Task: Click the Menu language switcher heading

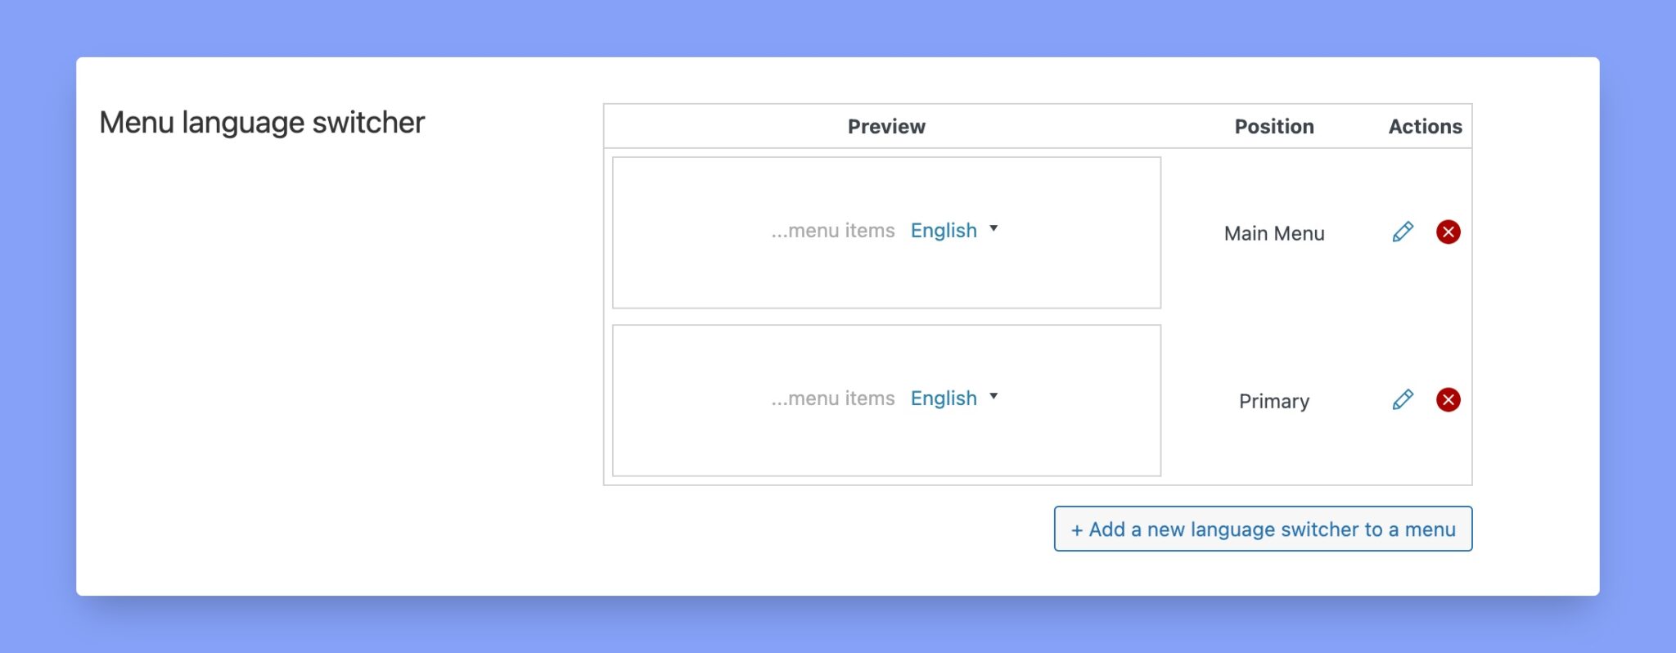Action: 262,121
